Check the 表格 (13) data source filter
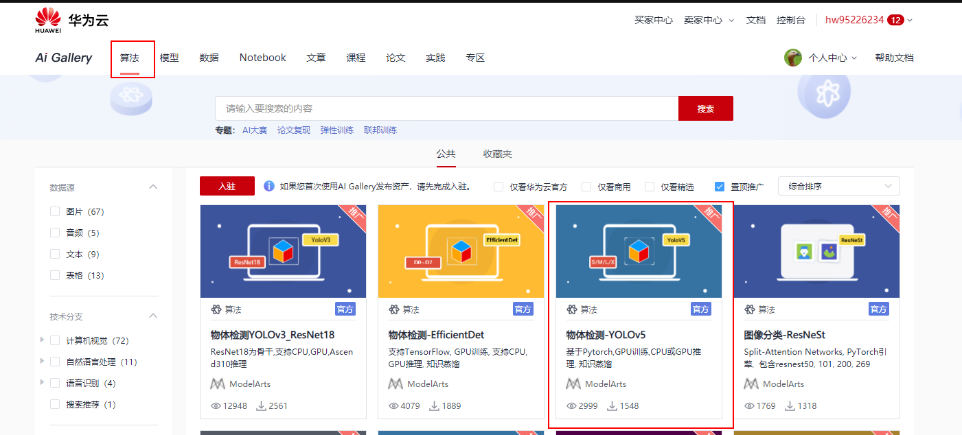The image size is (962, 435). pos(55,275)
